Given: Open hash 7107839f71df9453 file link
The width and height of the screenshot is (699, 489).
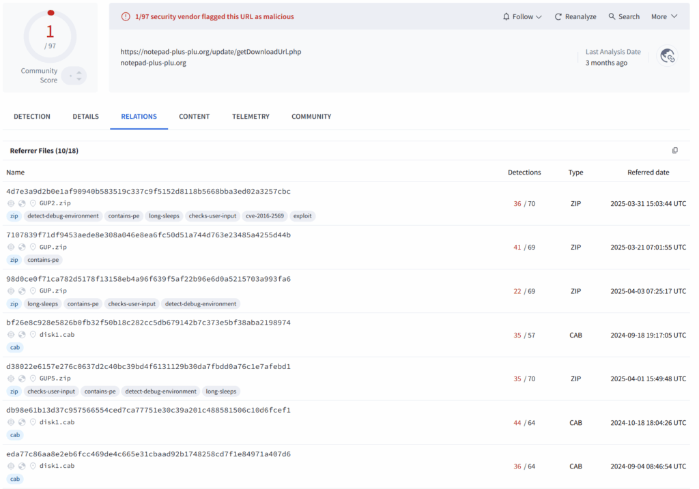Looking at the screenshot, I should point(148,235).
